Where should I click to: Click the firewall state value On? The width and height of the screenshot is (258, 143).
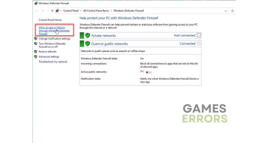click(142, 58)
